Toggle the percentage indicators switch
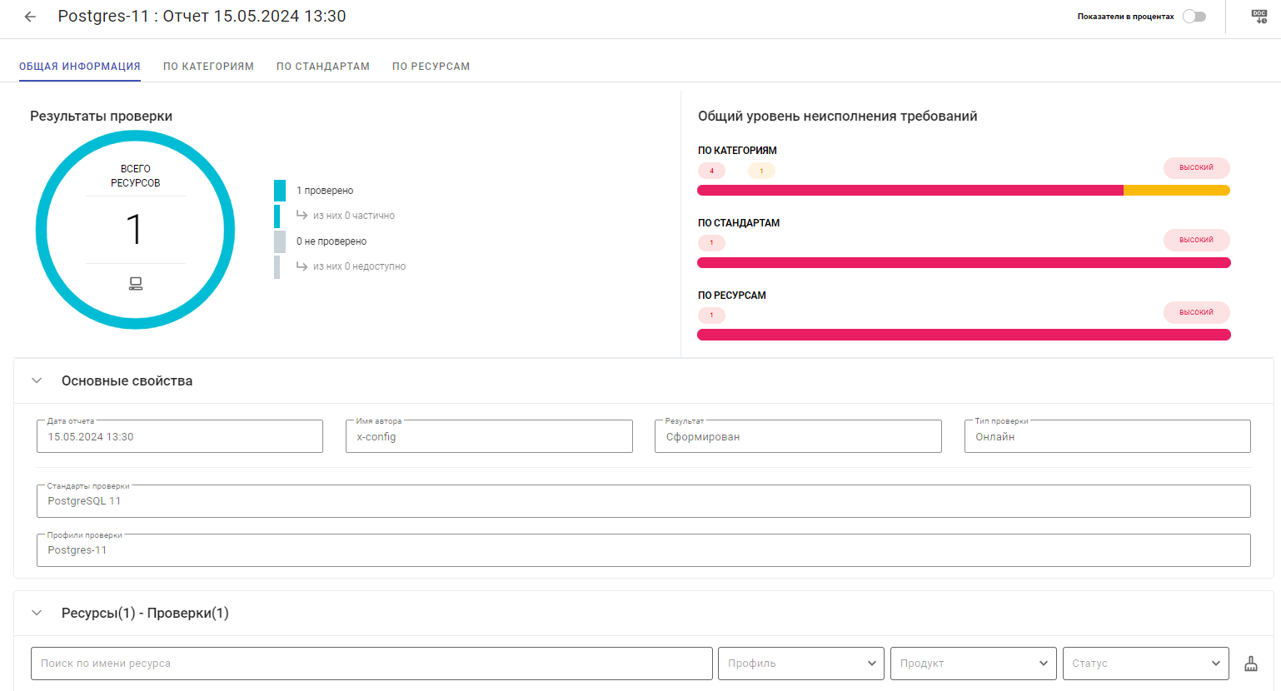 click(1194, 17)
